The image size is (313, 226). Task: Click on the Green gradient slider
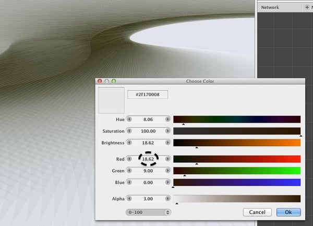point(237,171)
